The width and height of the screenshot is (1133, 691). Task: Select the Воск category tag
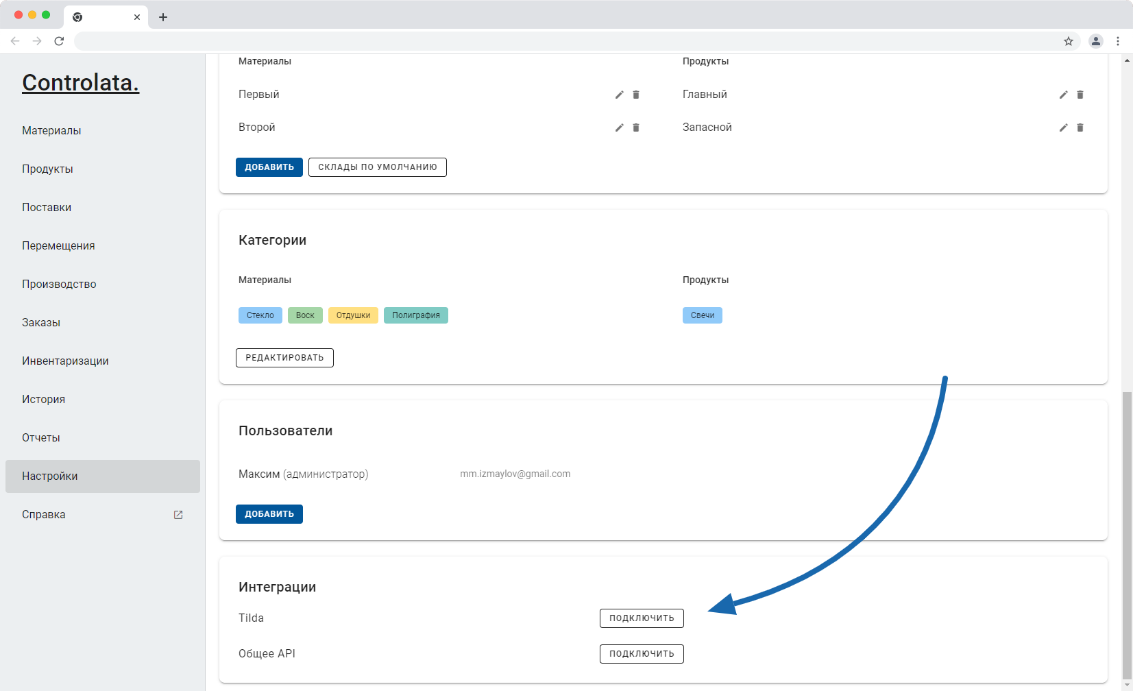click(x=305, y=315)
